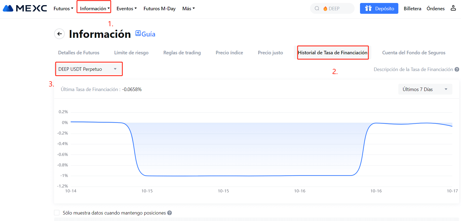Open the Últimos 7 Días dropdown

(x=425, y=89)
